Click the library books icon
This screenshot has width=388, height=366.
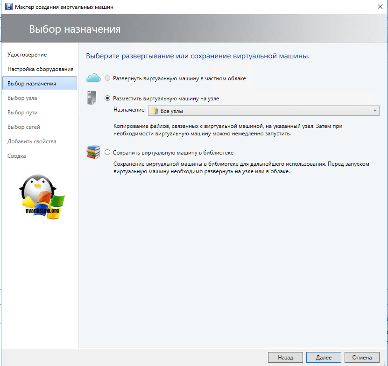pyautogui.click(x=93, y=152)
